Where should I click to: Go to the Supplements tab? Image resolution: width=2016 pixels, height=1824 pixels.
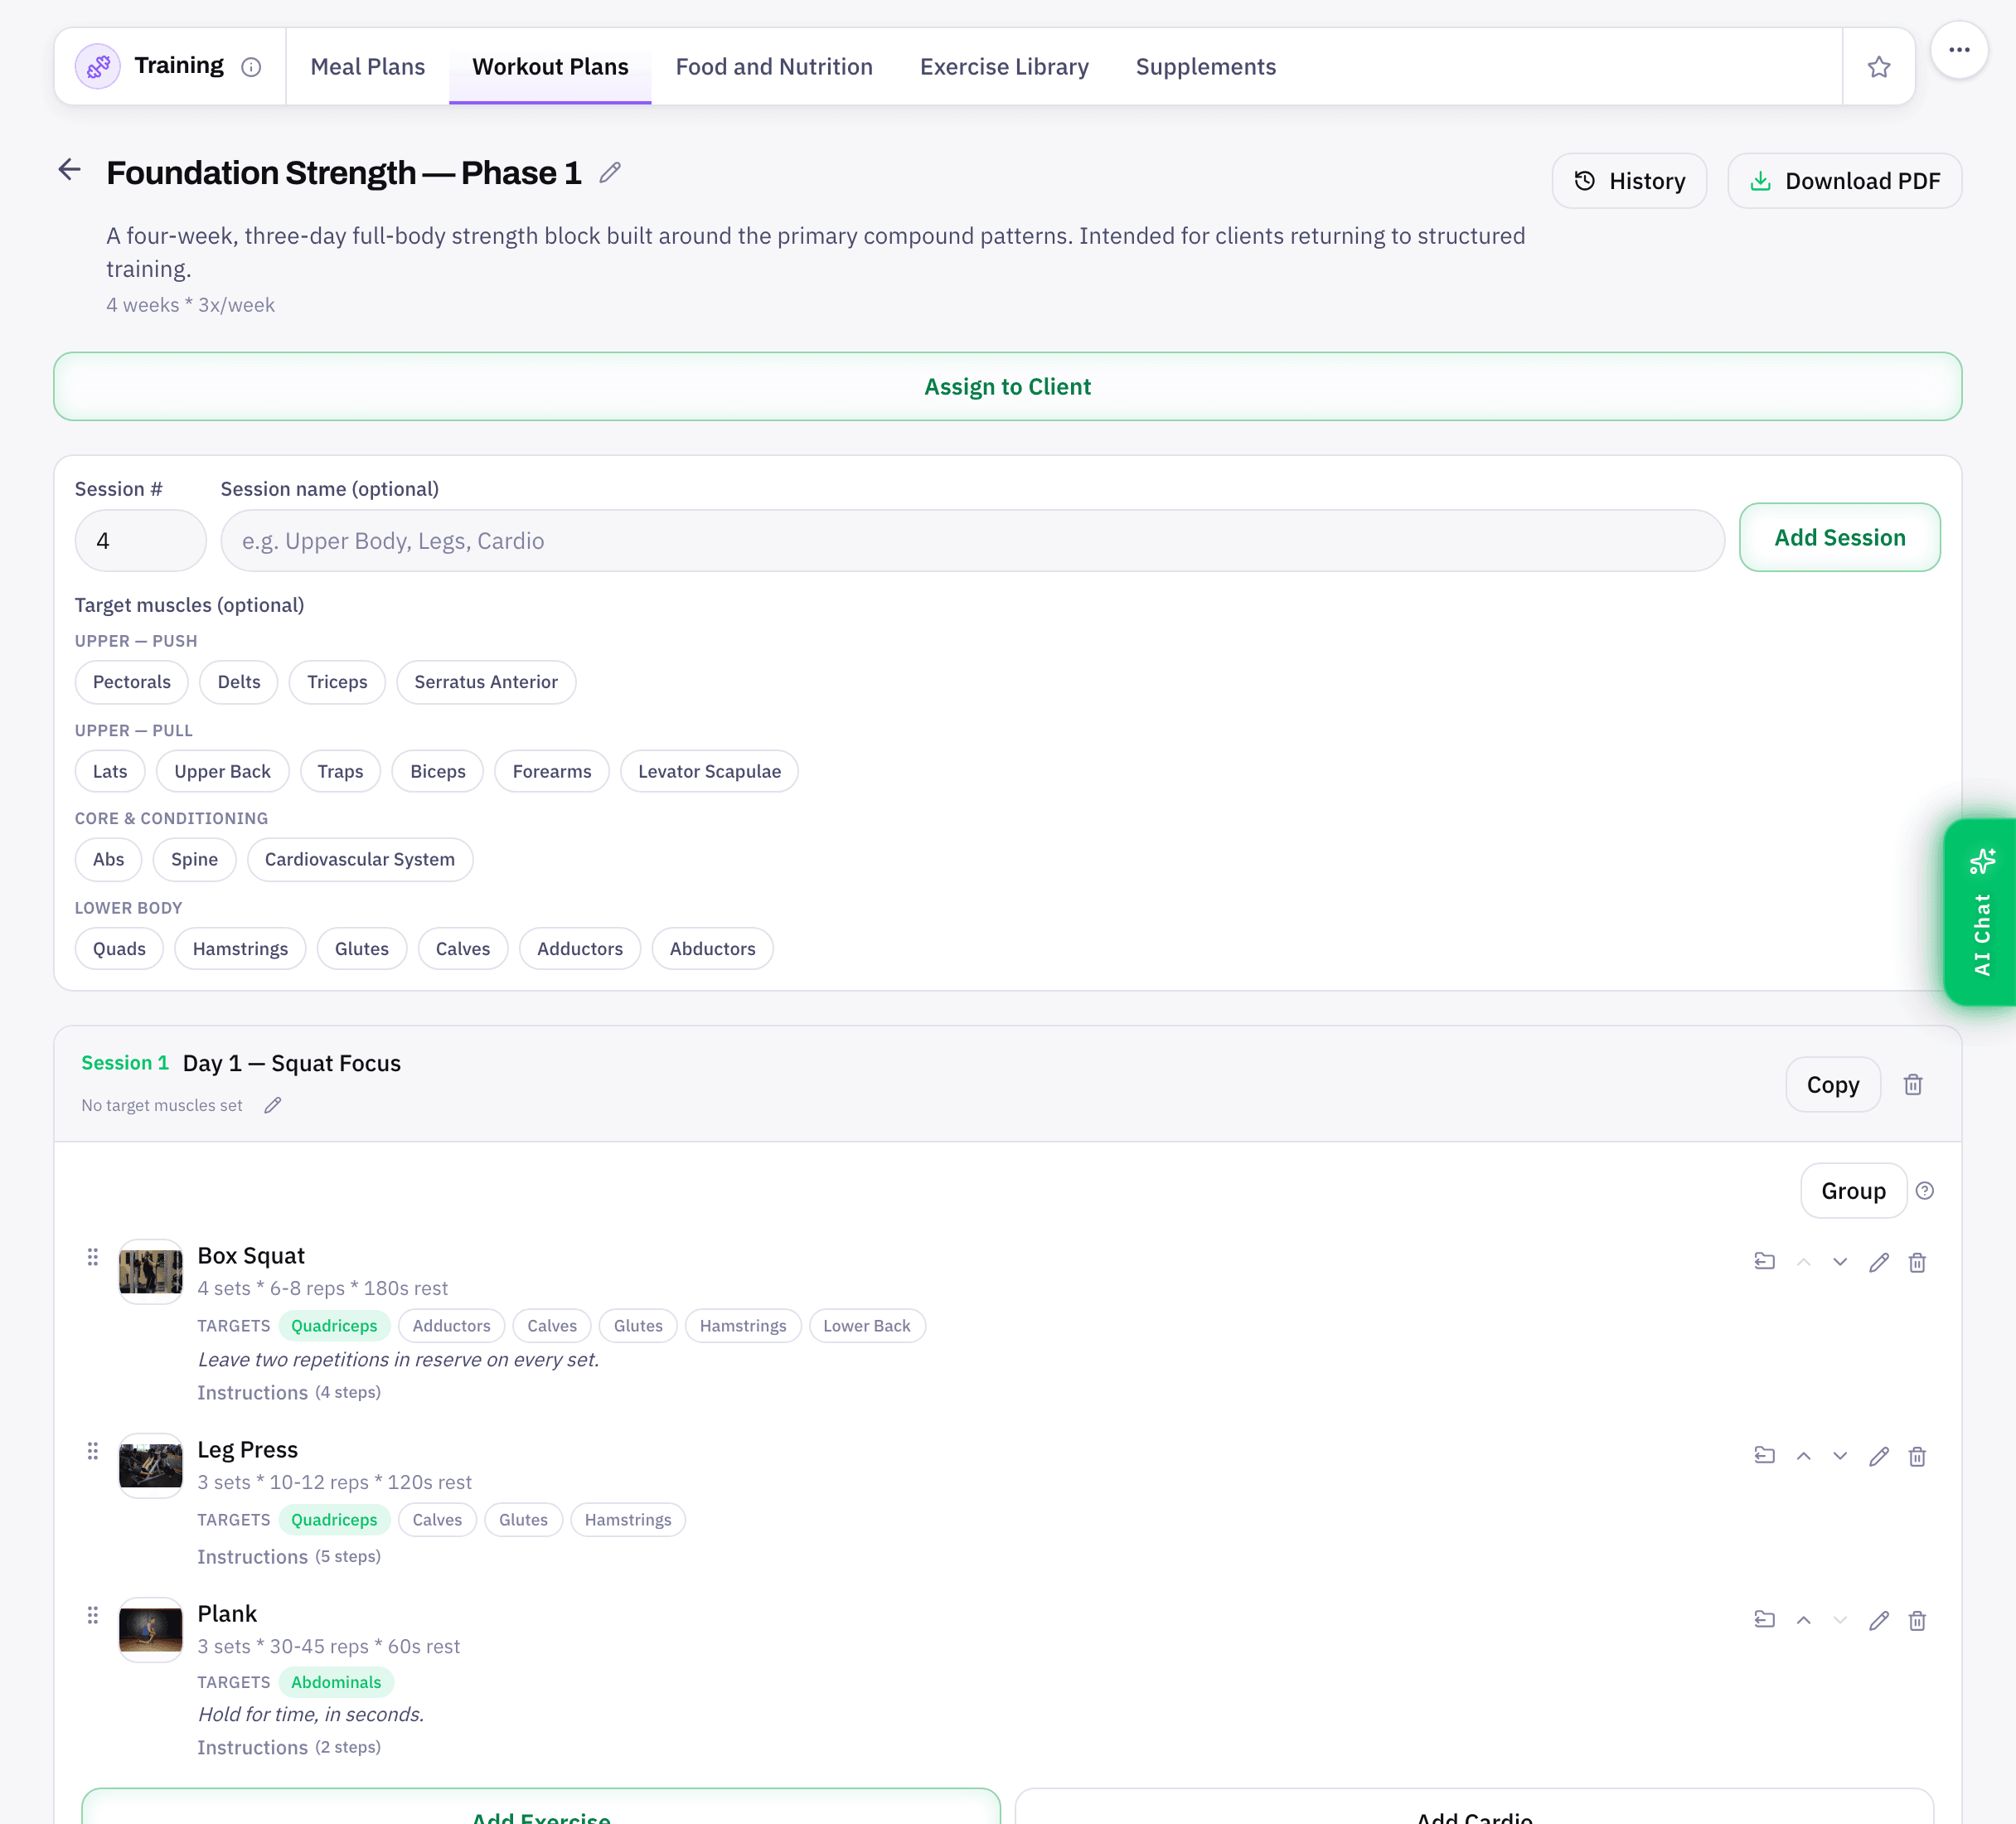coord(1205,67)
